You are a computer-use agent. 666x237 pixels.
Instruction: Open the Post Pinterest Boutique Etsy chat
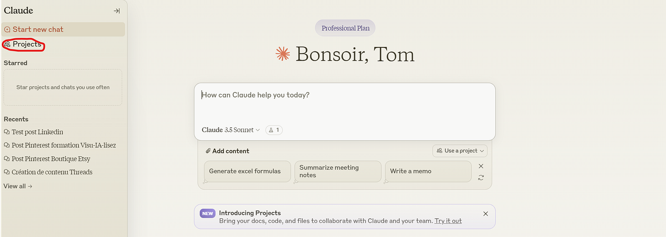click(x=47, y=159)
